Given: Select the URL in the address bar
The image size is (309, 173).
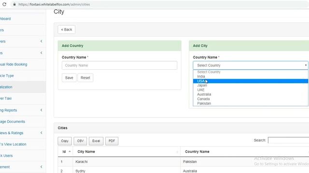Looking at the screenshot, I should 54,4.
